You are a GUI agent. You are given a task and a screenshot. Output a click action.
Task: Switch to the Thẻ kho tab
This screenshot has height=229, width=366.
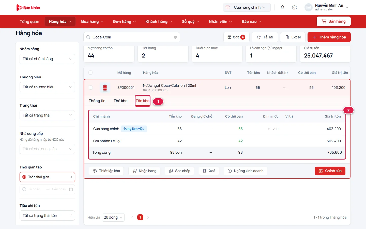(120, 101)
